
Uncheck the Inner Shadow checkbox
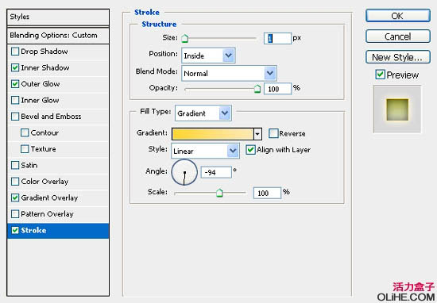coord(15,67)
